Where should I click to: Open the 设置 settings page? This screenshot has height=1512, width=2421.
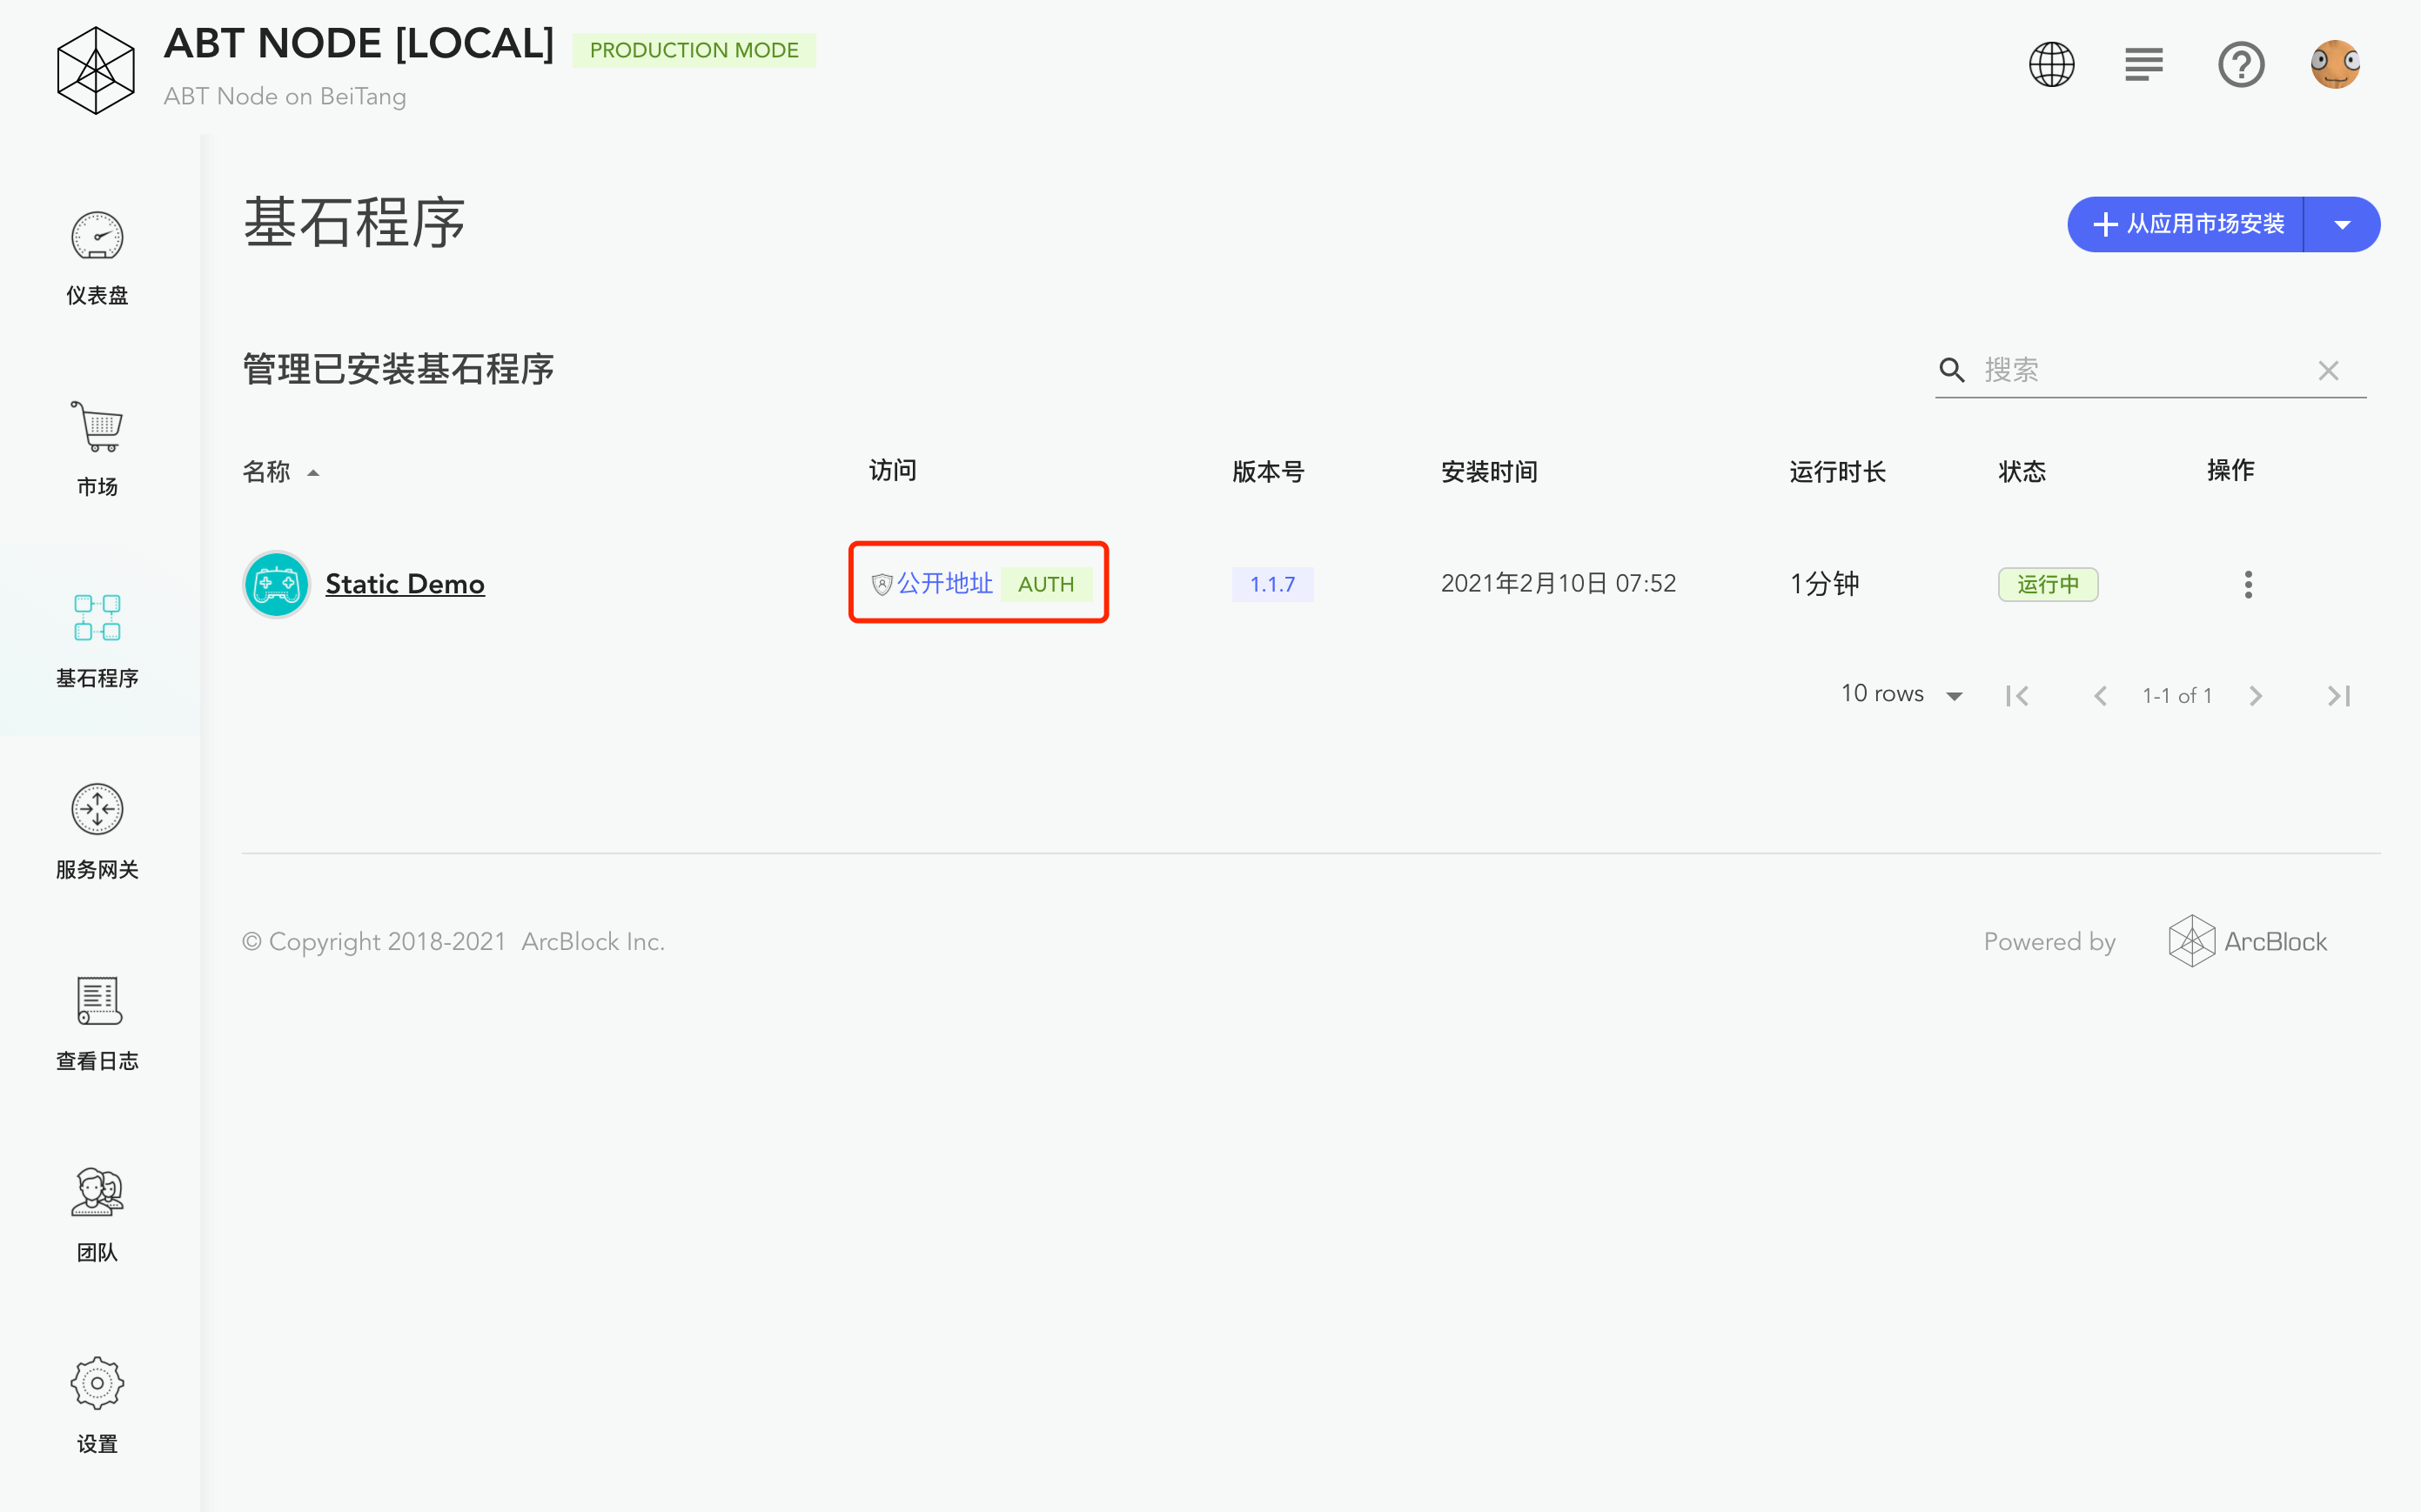tap(97, 1406)
